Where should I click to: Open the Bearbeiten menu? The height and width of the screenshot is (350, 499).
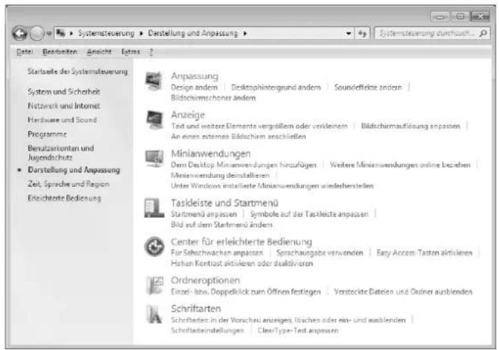[60, 52]
